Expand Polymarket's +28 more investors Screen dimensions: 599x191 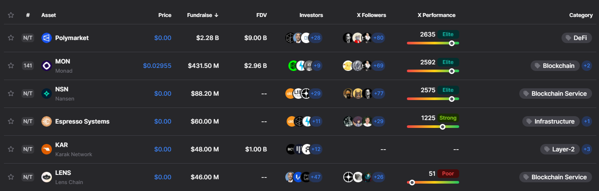click(x=315, y=38)
